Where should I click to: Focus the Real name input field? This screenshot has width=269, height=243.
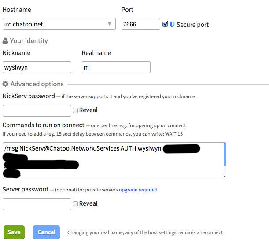click(116, 67)
